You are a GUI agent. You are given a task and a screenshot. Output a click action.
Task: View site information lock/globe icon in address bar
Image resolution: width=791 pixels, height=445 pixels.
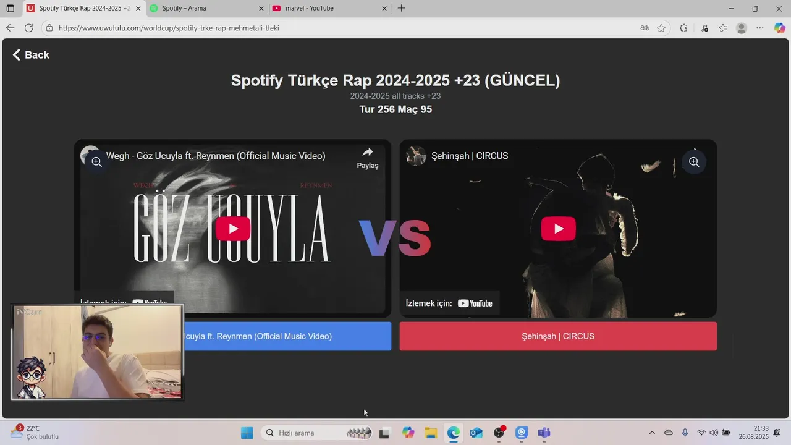[49, 28]
